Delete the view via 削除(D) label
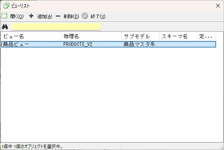The width and height of the screenshot is (224, 150). click(71, 17)
